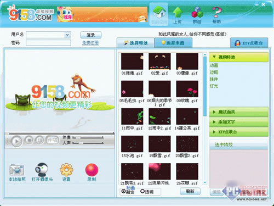The width and height of the screenshot is (274, 206).
Task: Select thumbnail 14蒲公英.gif
Action: (187, 116)
